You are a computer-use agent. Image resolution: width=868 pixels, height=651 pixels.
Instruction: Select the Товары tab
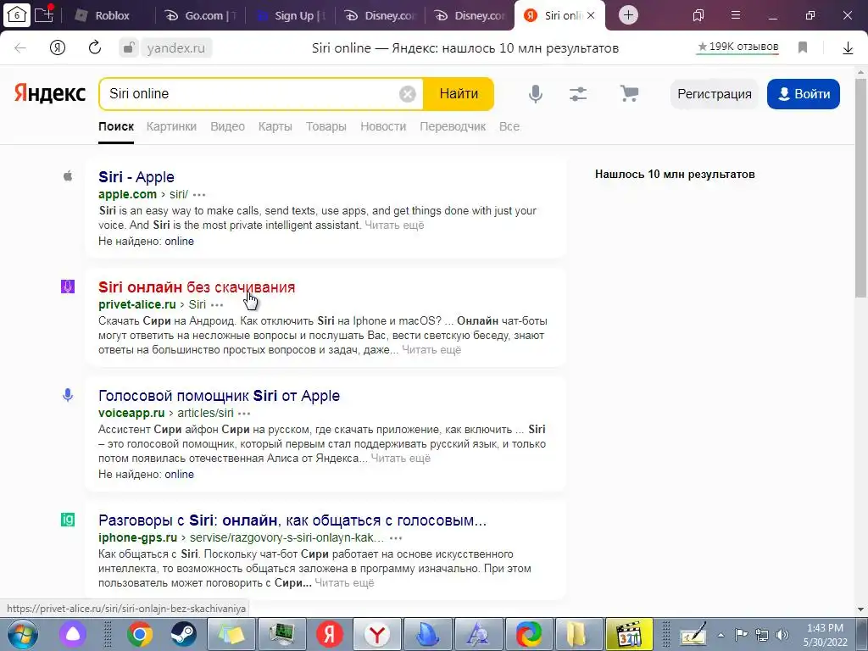[326, 126]
